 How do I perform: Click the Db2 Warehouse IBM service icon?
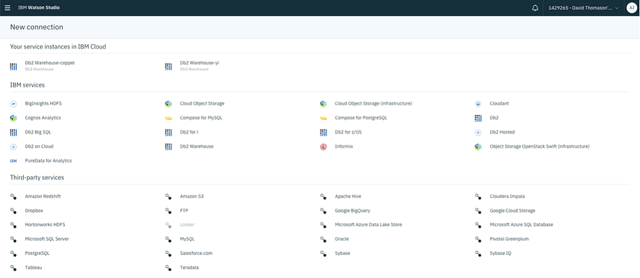pos(169,147)
